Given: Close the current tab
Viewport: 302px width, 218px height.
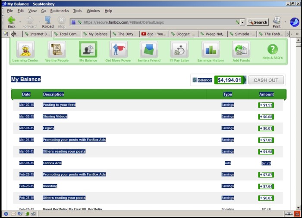Looking at the screenshot, I should coord(297,34).
